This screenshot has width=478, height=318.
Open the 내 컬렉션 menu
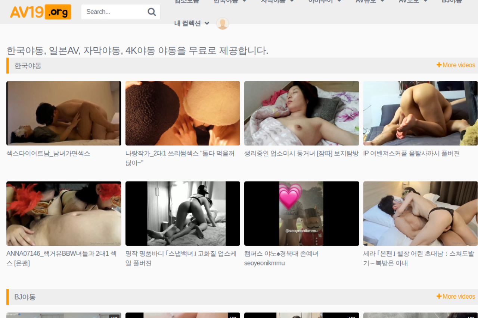click(x=187, y=23)
